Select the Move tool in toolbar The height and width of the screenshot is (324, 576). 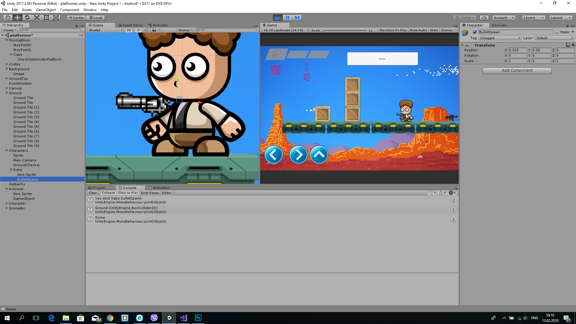(17, 18)
